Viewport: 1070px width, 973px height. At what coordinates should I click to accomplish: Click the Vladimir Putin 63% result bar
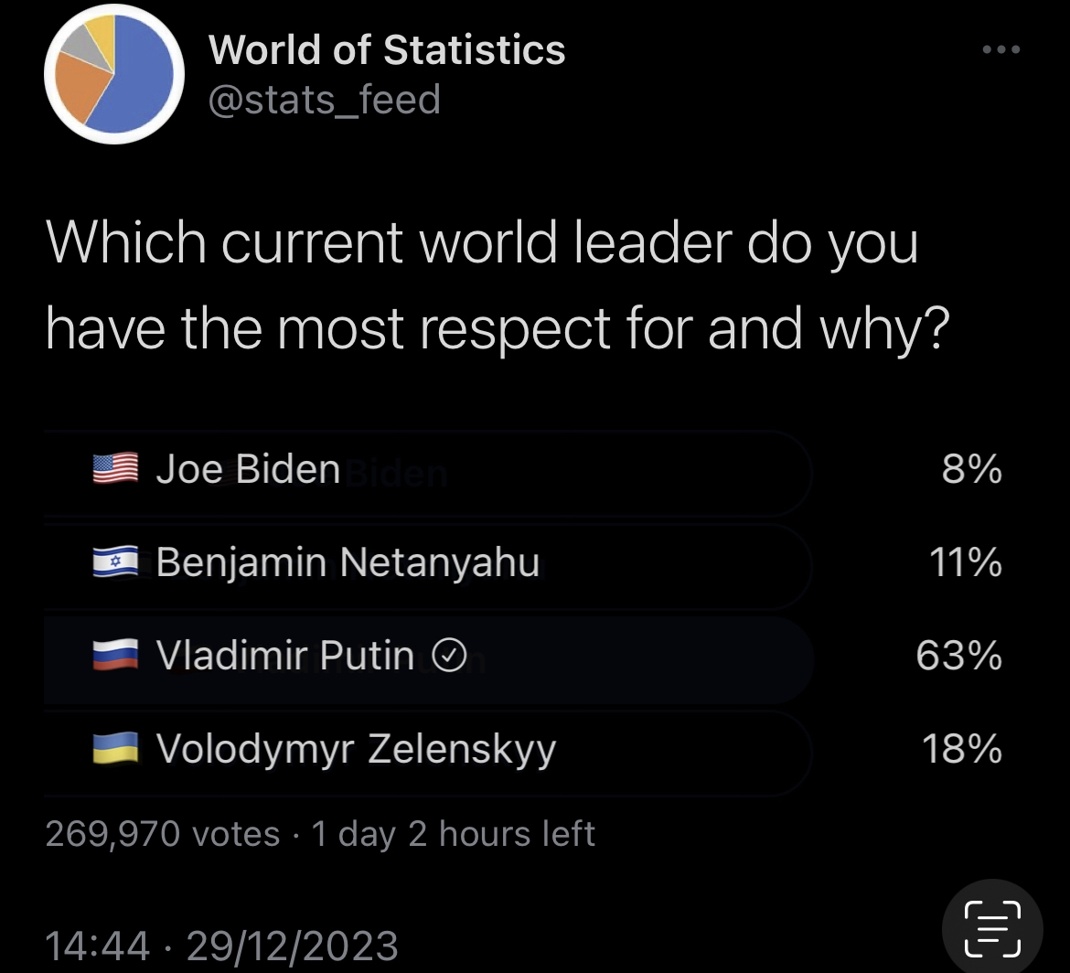[x=430, y=655]
